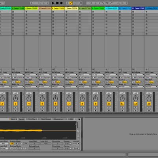Toggle track 12 activator button

point(135,104)
